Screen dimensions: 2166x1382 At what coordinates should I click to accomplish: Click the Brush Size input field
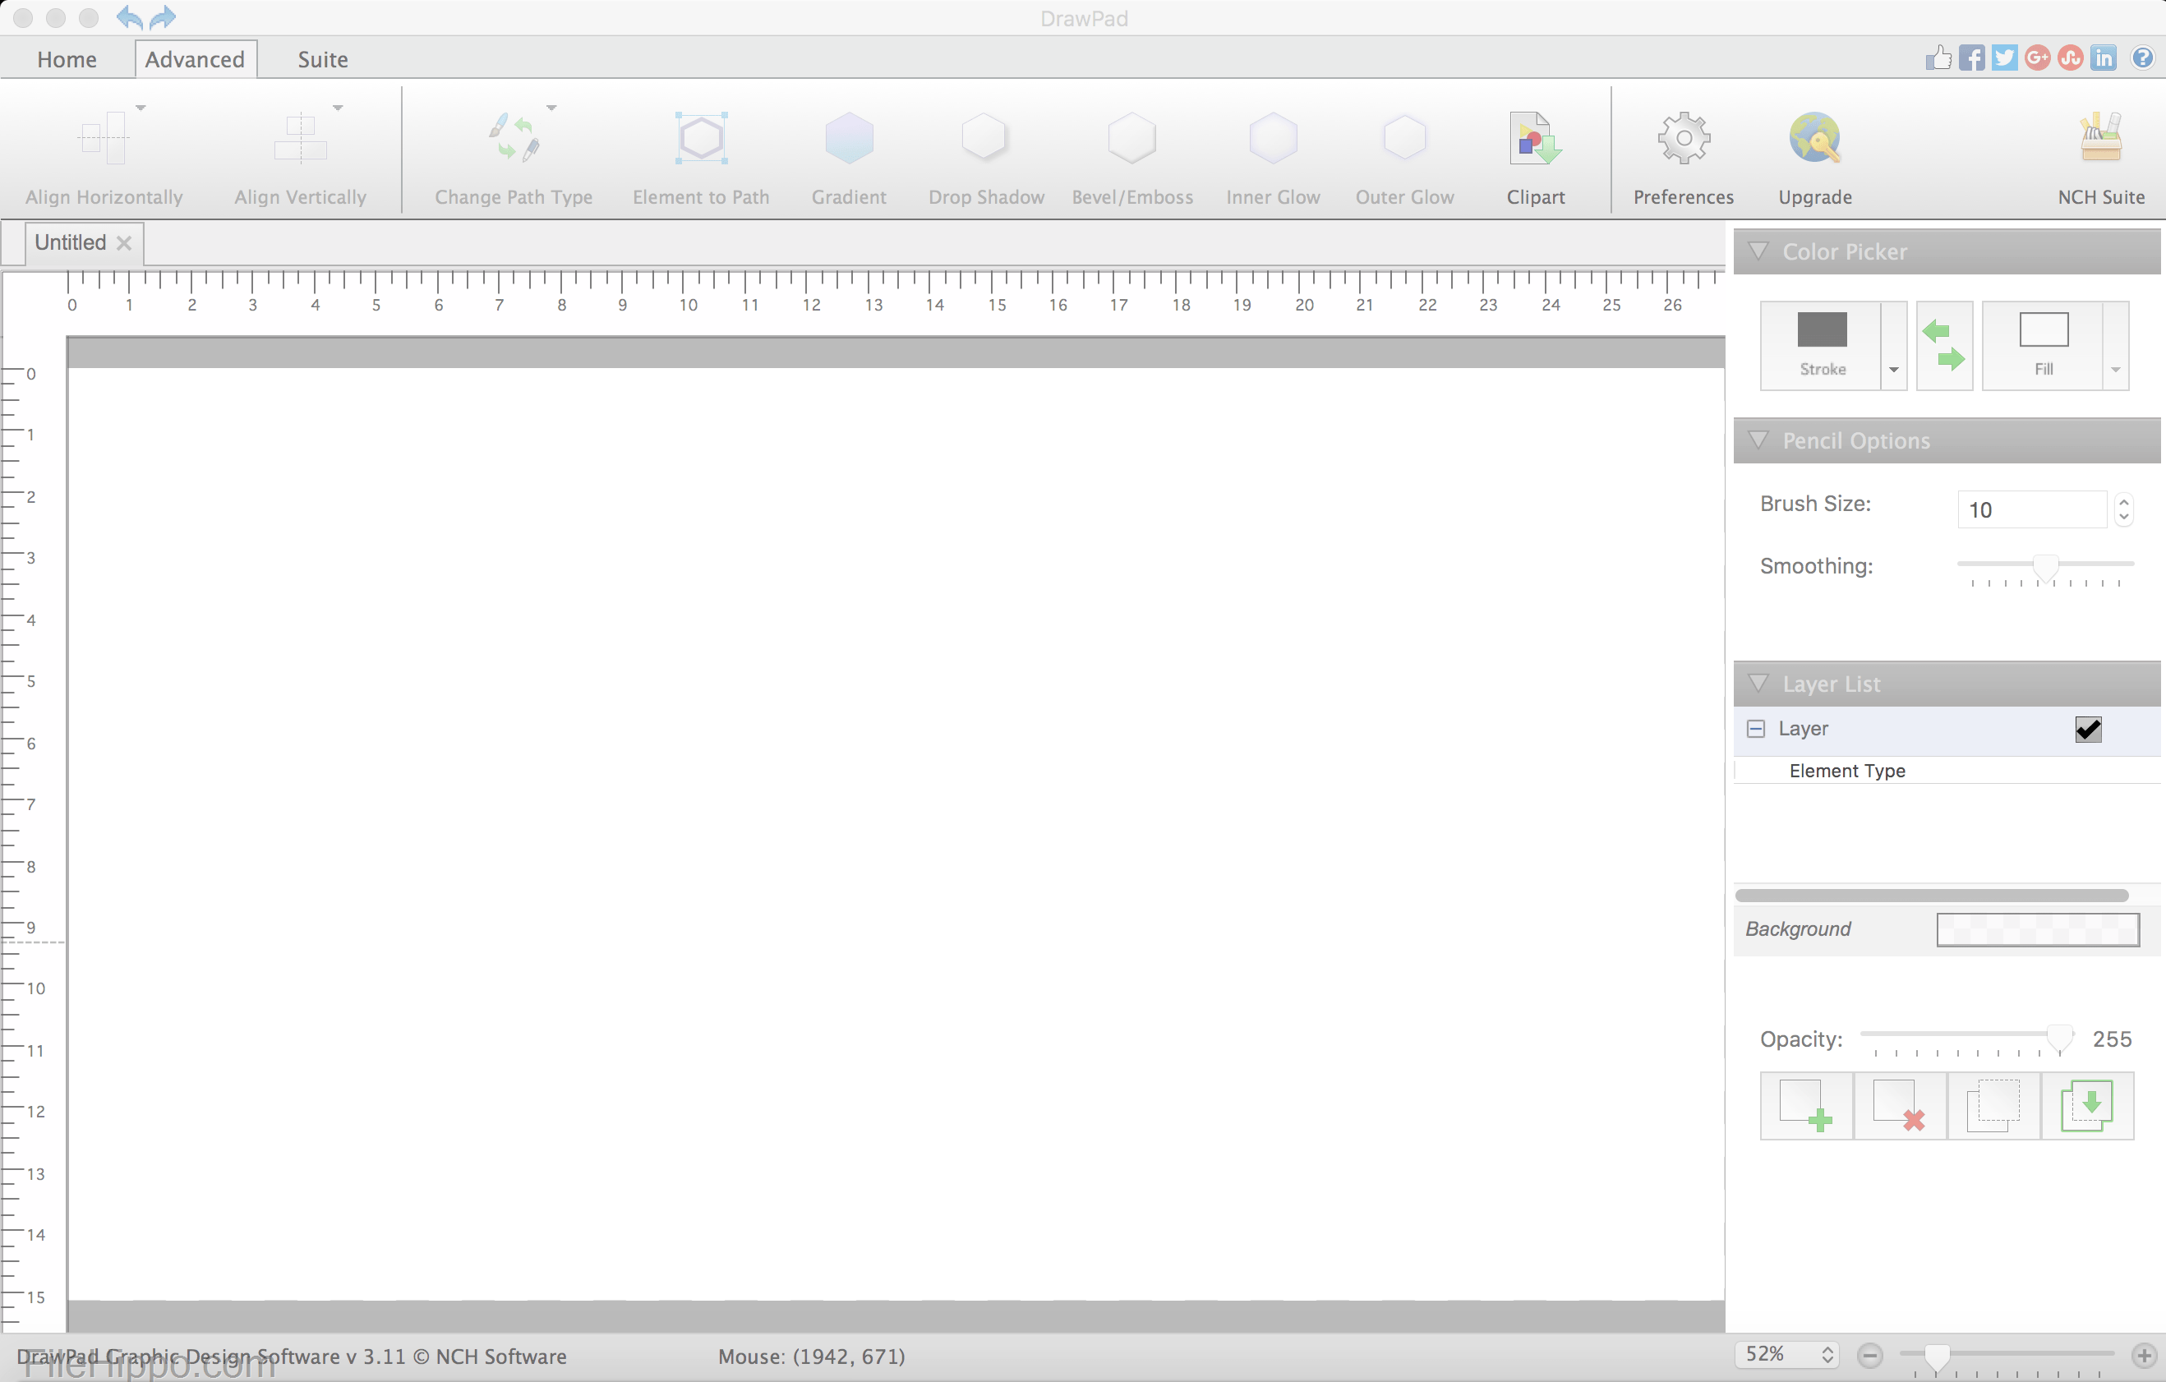[x=2031, y=509]
